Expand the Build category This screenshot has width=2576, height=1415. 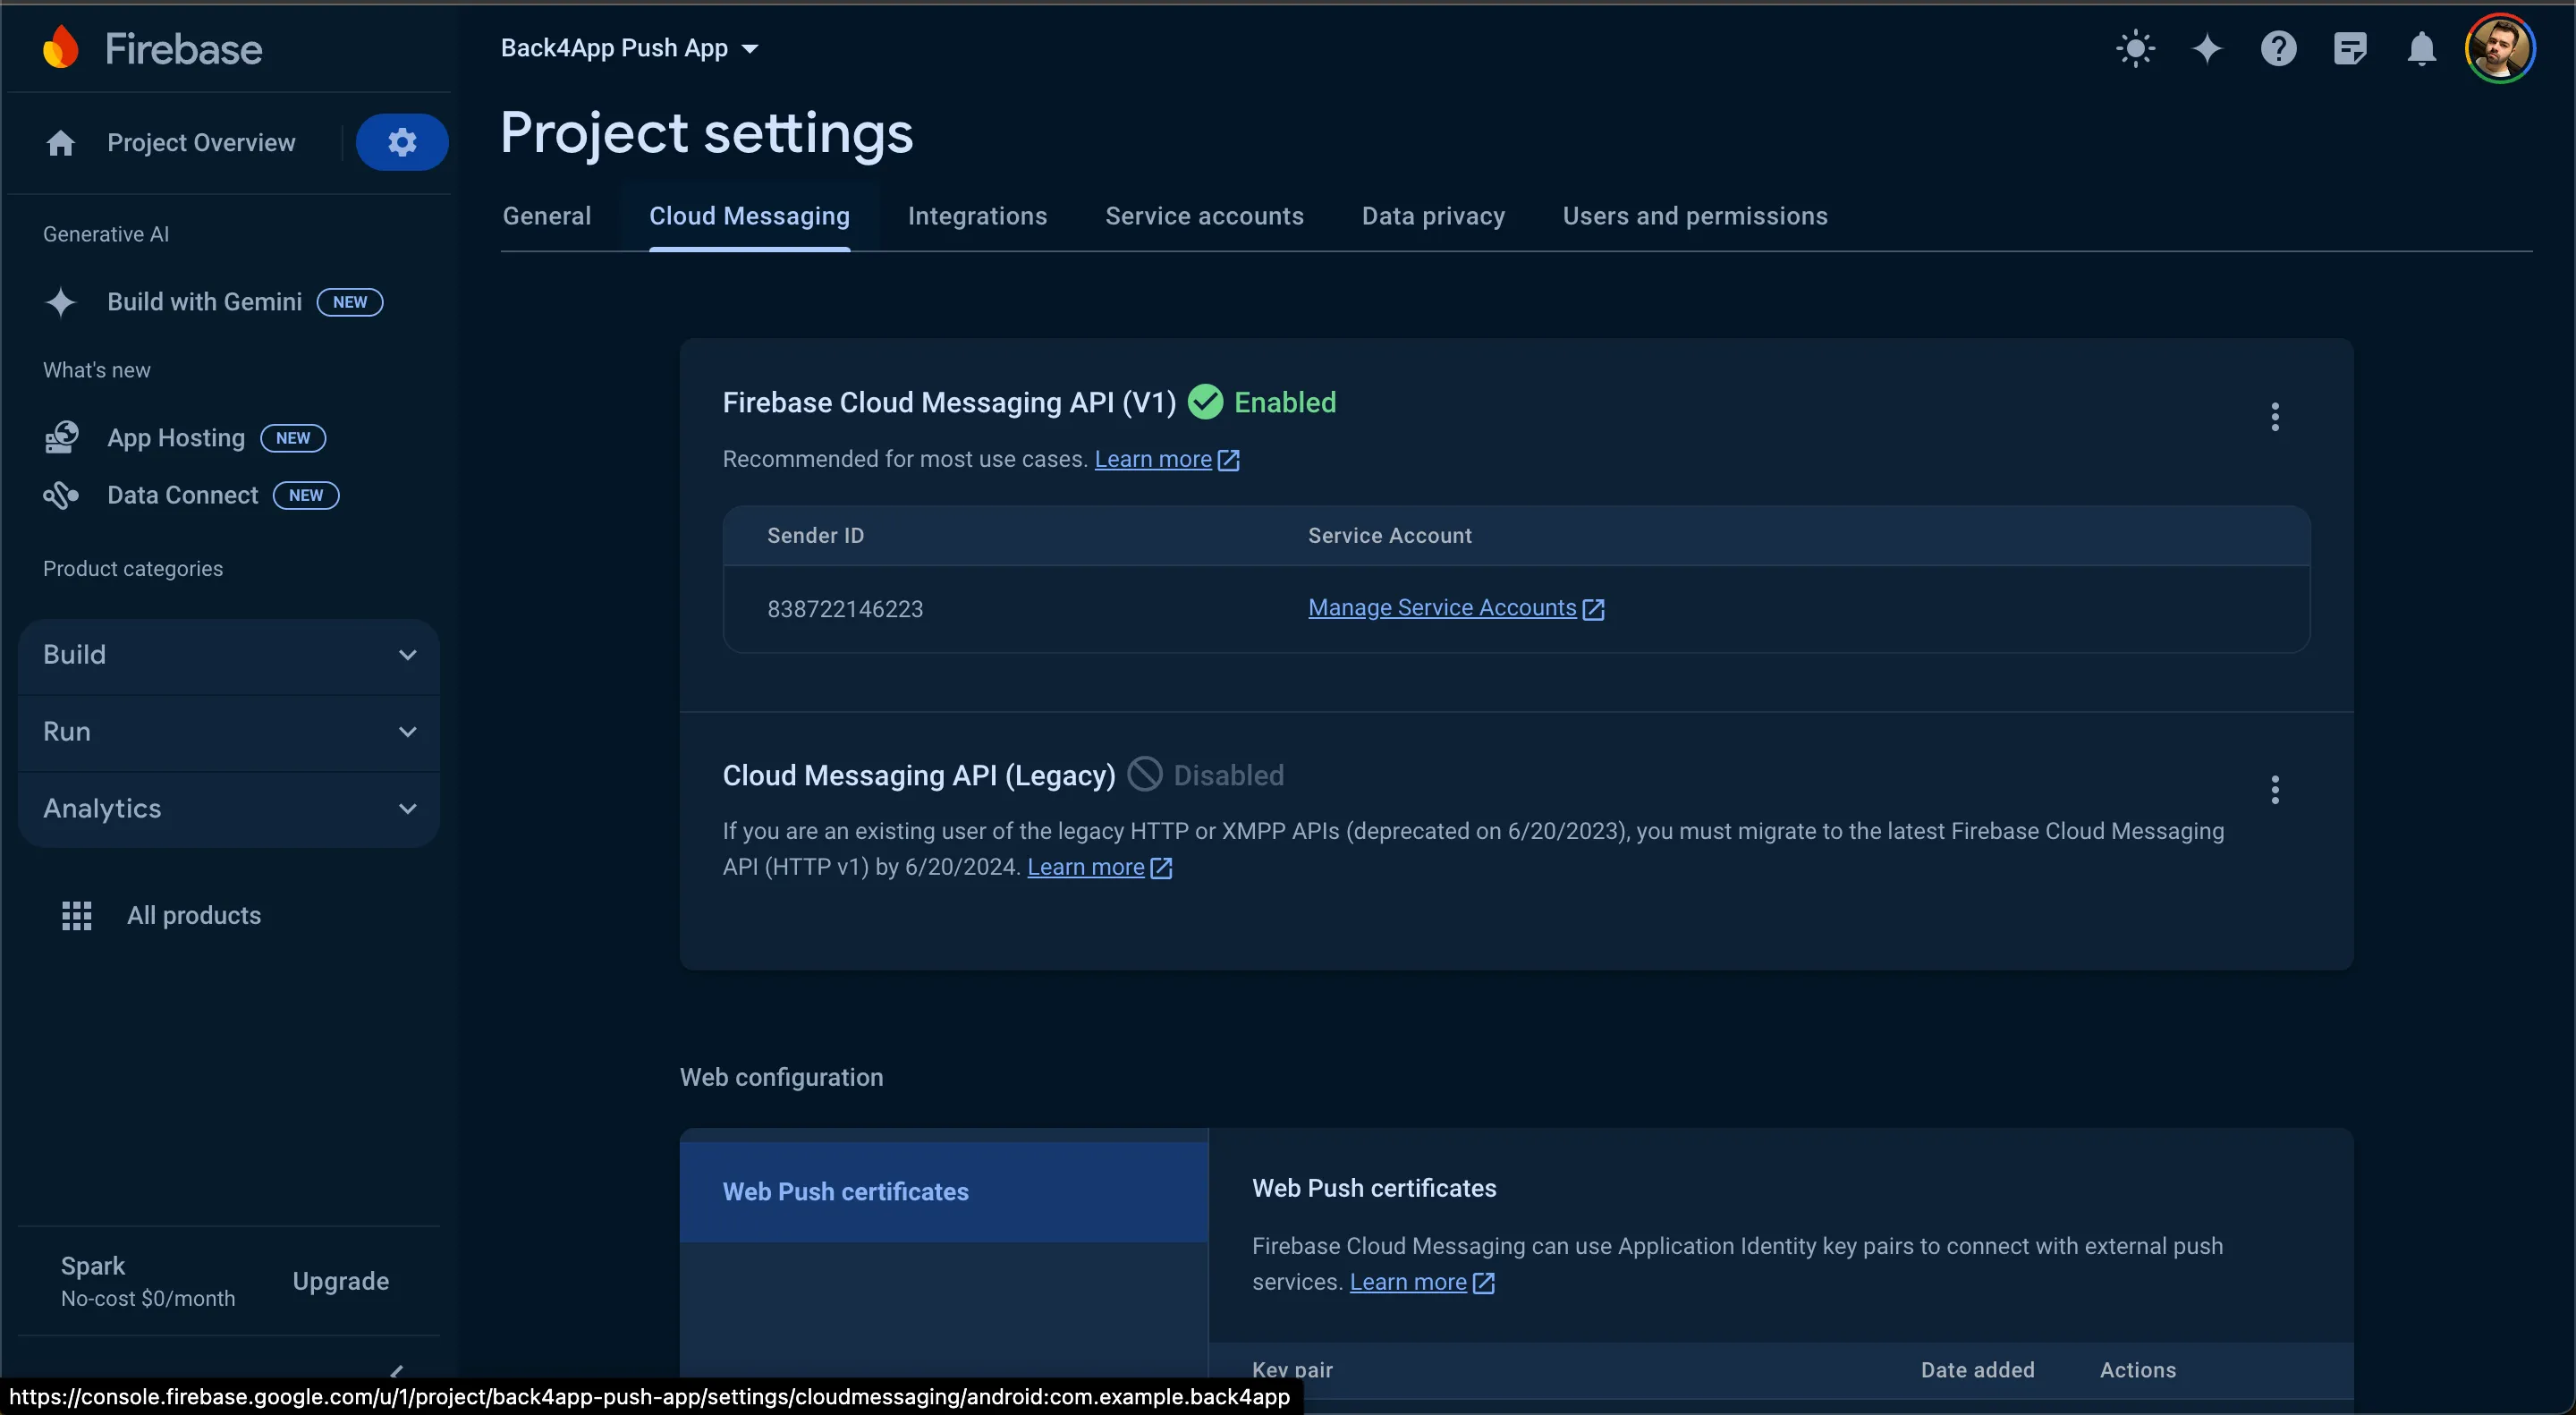tap(229, 655)
